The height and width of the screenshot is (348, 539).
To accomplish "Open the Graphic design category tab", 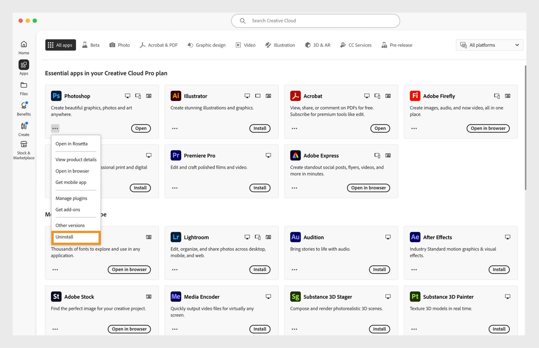I will [x=207, y=45].
